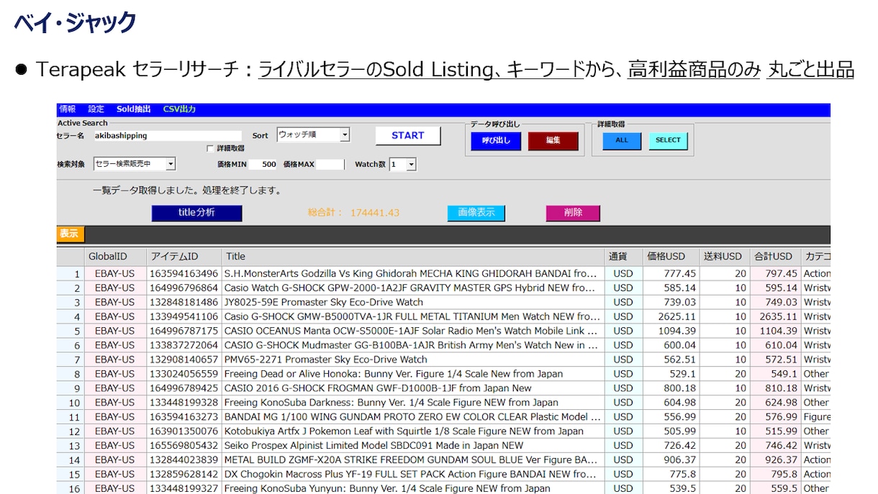Viewport: 878px width, 494px height.
Task: Click the アイテムID column header
Action: coord(184,256)
